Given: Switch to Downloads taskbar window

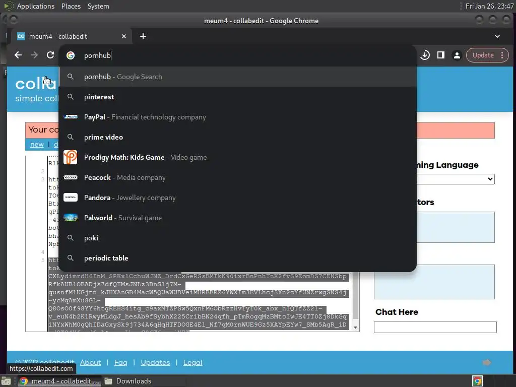Looking at the screenshot, I should [128, 381].
